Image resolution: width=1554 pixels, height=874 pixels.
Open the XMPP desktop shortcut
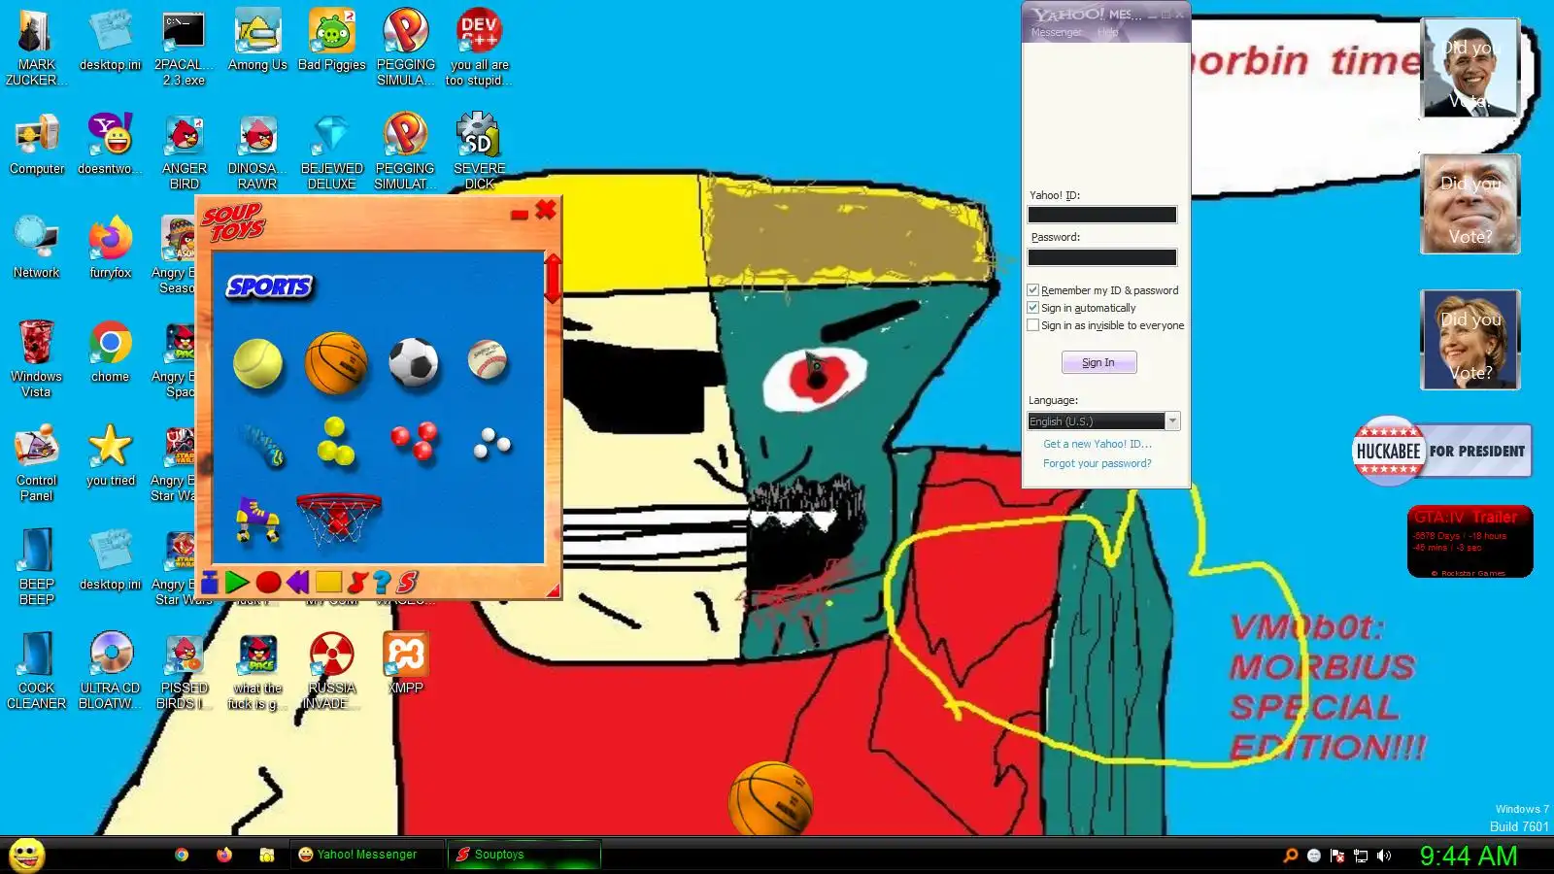[406, 663]
